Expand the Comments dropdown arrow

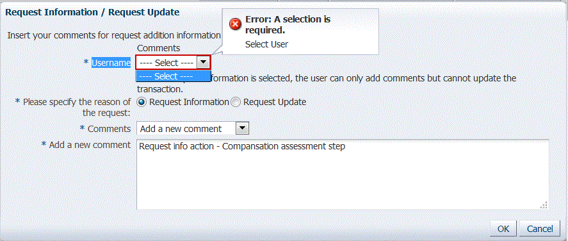click(242, 128)
